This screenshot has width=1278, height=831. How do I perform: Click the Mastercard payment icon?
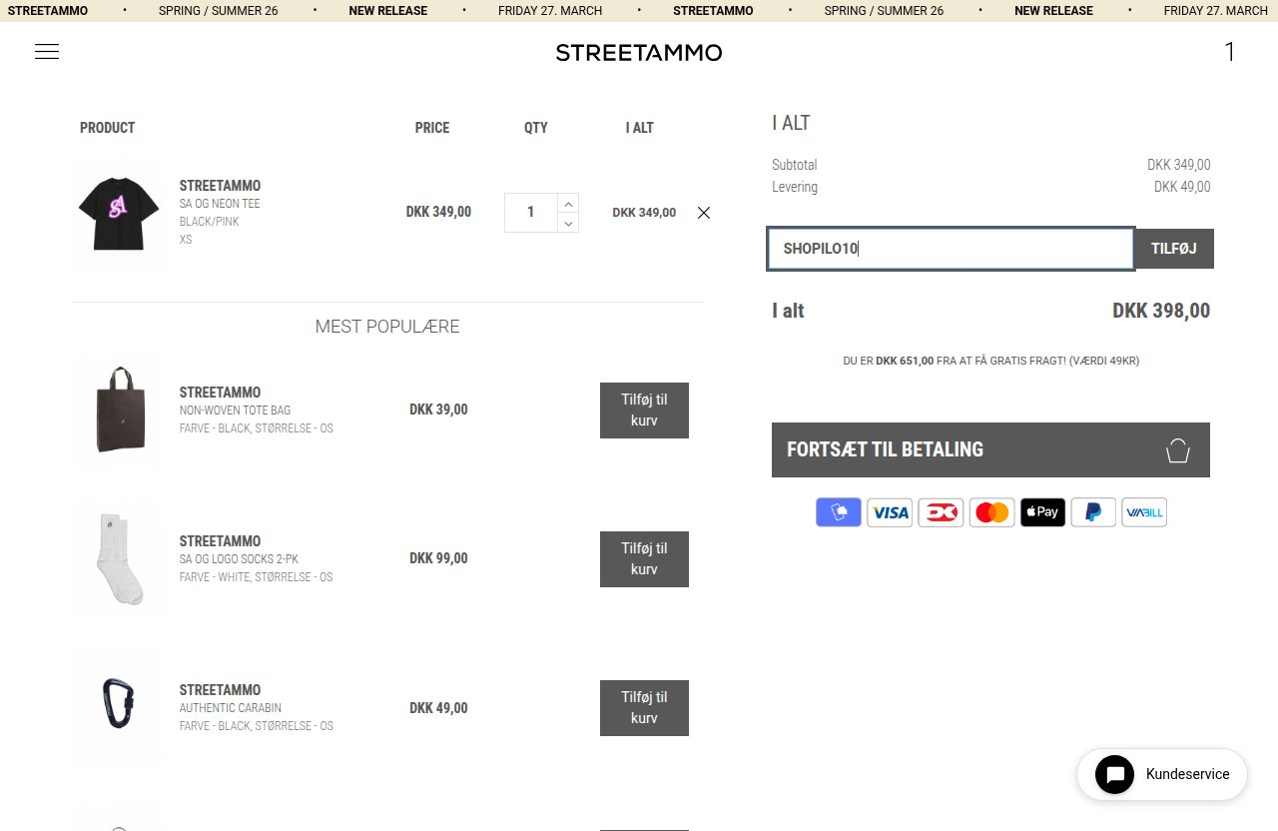(x=991, y=512)
